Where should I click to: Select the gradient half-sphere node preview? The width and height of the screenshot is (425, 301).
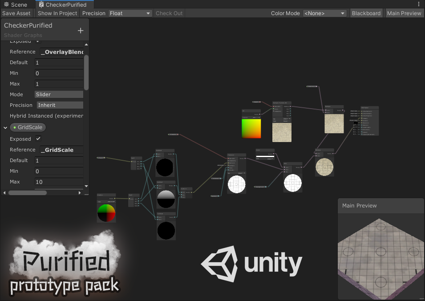[166, 199]
